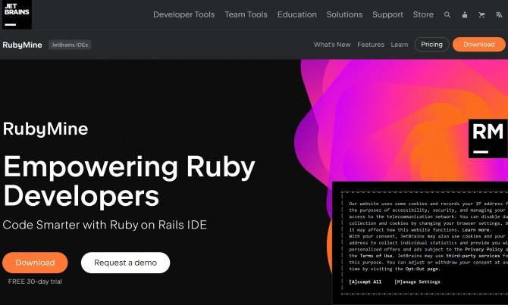Click the Pricing button
The width and height of the screenshot is (508, 305).
pos(432,45)
